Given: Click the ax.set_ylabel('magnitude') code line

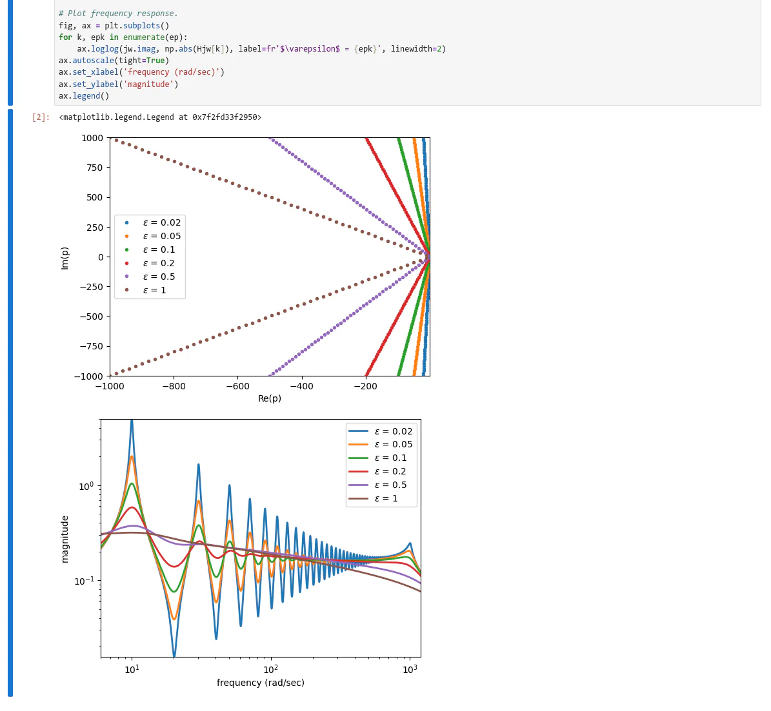Looking at the screenshot, I should (118, 84).
